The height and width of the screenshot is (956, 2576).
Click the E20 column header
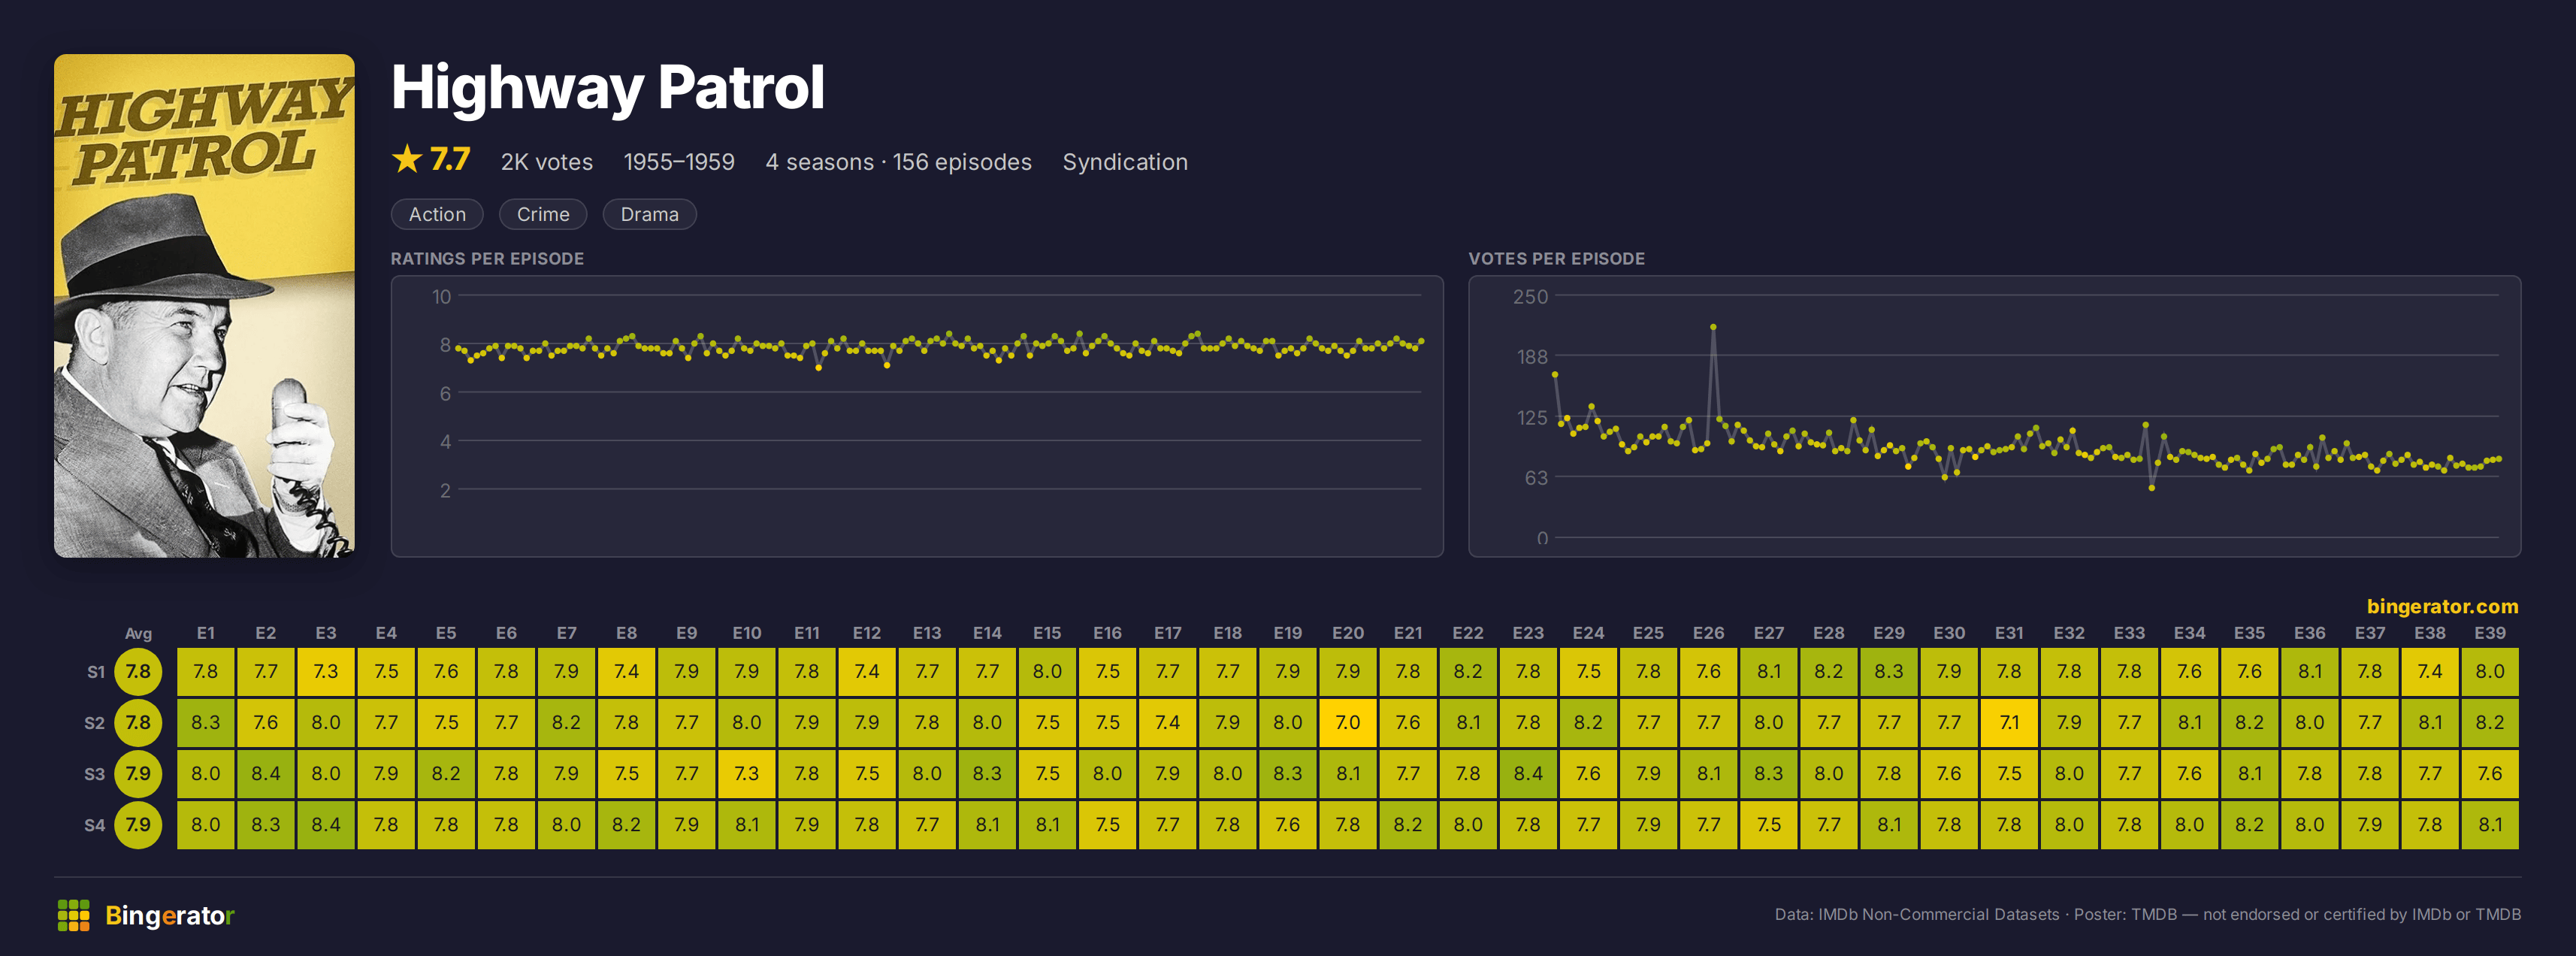point(1348,633)
